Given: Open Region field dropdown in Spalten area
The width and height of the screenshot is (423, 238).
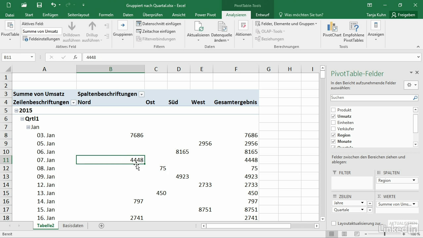Looking at the screenshot, I should [414, 180].
